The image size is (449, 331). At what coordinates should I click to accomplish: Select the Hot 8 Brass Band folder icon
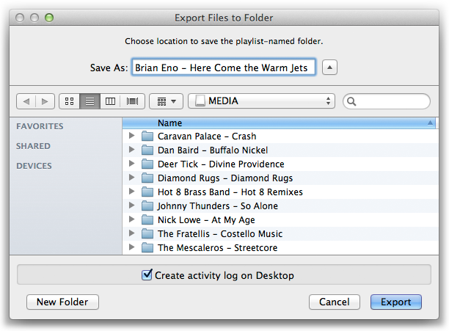coord(147,192)
